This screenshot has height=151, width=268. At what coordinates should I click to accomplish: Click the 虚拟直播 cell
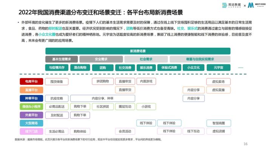tap(219, 90)
